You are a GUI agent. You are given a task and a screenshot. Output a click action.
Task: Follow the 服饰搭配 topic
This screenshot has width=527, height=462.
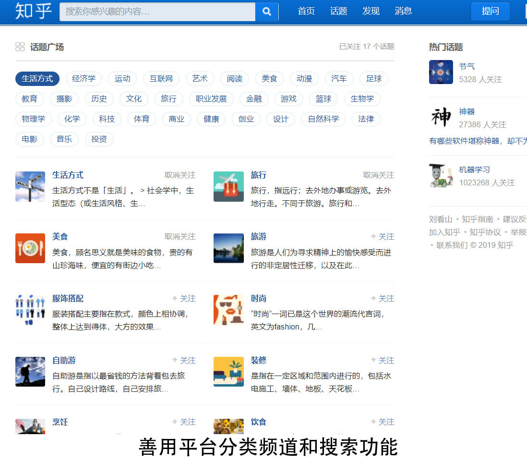[184, 298]
